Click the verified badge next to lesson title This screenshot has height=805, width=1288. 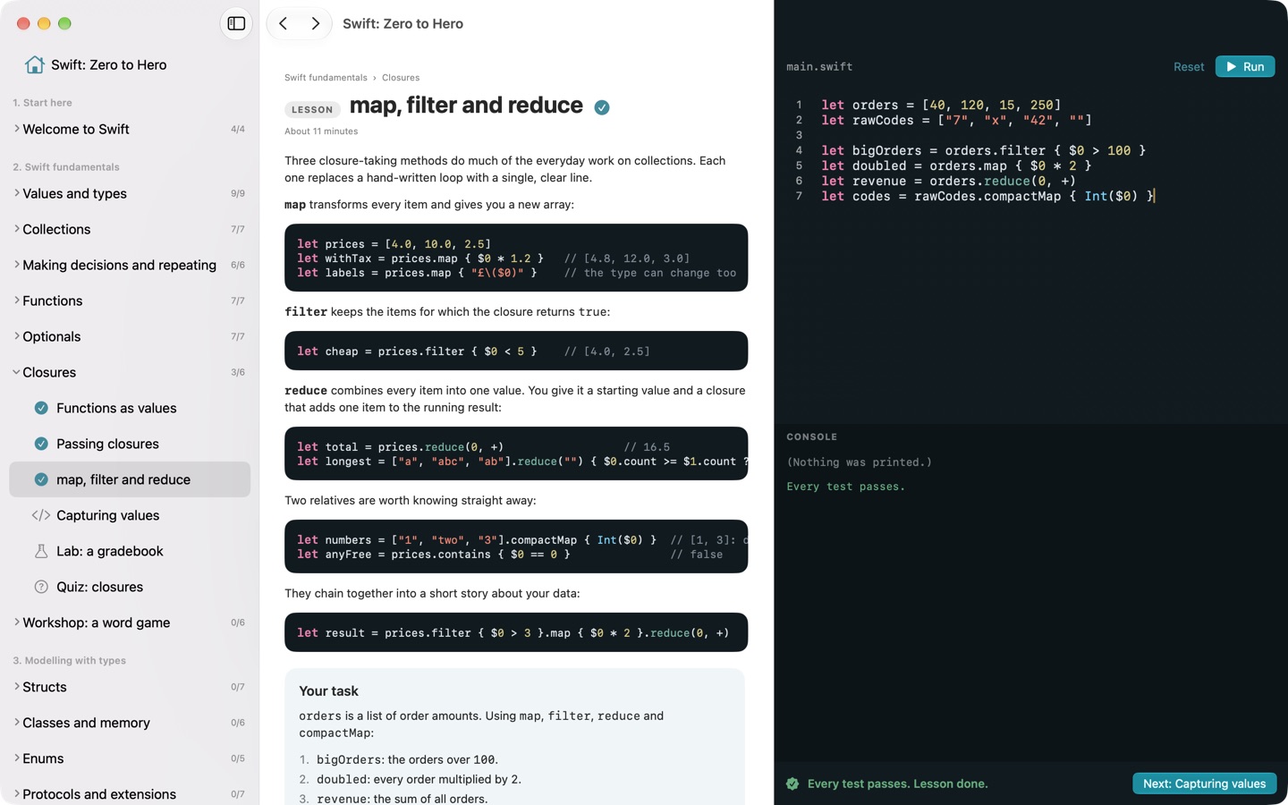pos(602,107)
